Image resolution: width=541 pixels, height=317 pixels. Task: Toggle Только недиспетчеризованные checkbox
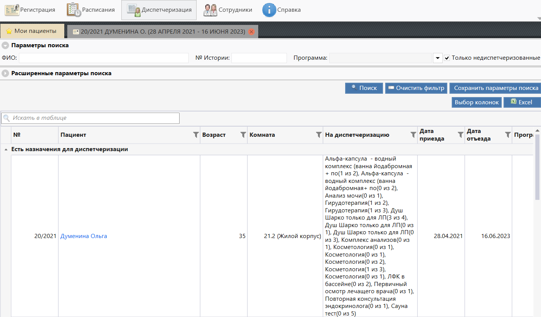point(447,58)
